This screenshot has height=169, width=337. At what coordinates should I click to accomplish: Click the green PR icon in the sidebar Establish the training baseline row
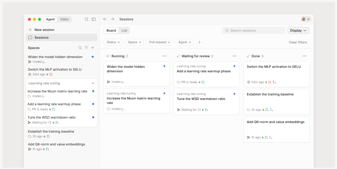48,136
